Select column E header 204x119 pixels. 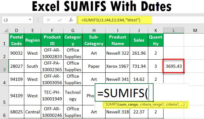[x=32, y=30]
